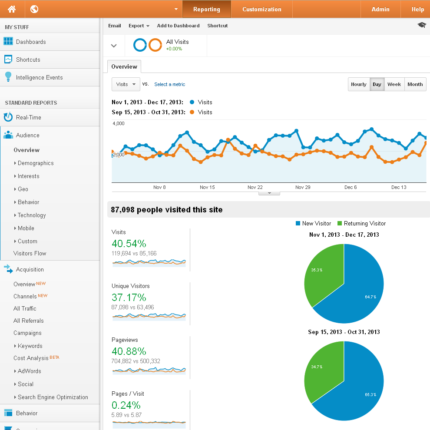
Task: Click the Home icon in top bar
Action: pos(12,9)
